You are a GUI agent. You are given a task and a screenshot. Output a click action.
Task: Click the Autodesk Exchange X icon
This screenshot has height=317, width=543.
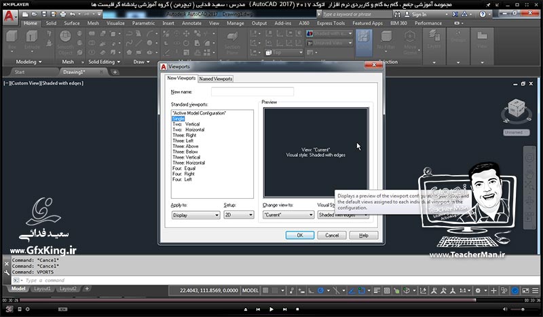[455, 14]
